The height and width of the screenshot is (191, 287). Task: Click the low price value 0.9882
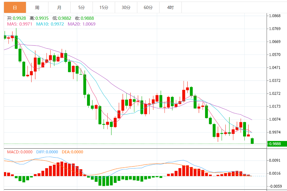(65, 18)
